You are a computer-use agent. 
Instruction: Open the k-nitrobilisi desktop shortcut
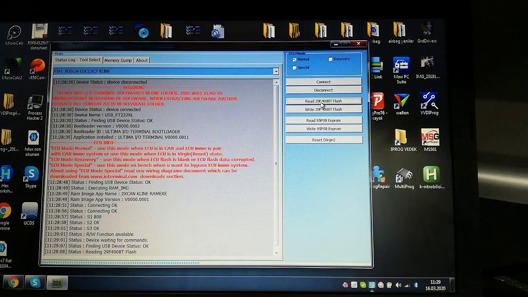[431, 178]
